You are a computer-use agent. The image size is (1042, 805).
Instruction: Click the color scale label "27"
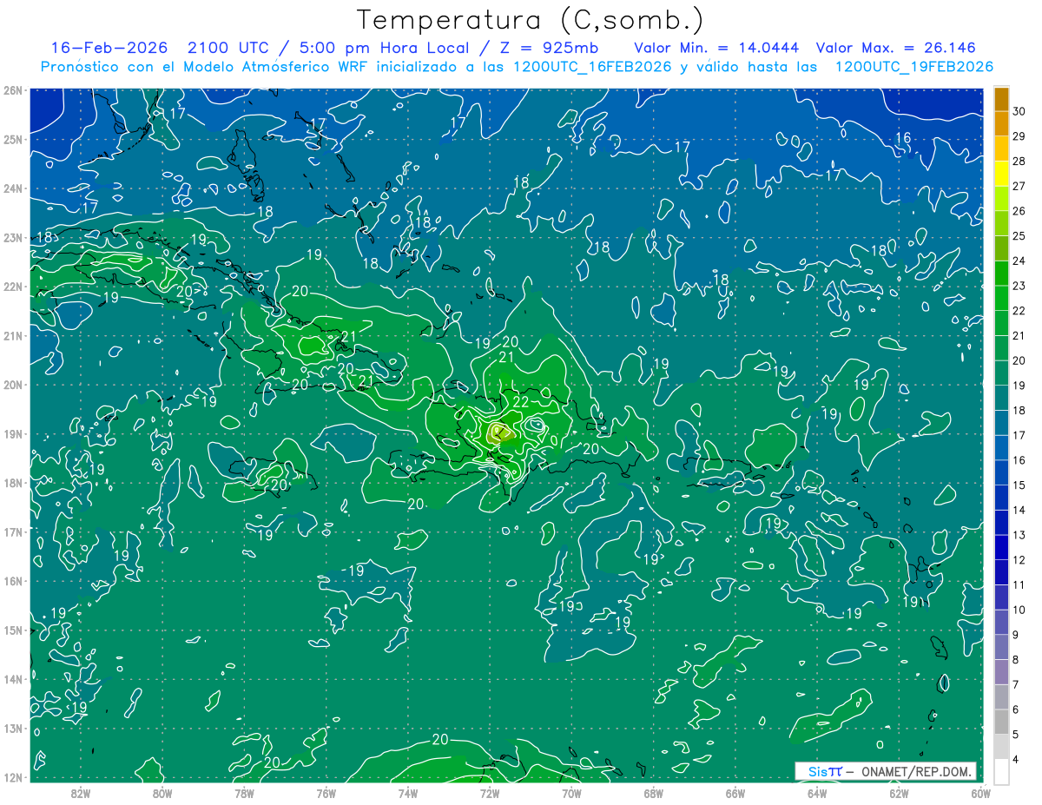click(x=1019, y=186)
